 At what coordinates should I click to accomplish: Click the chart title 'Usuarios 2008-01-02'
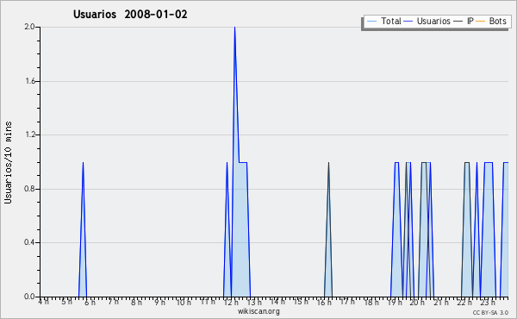tap(130, 15)
